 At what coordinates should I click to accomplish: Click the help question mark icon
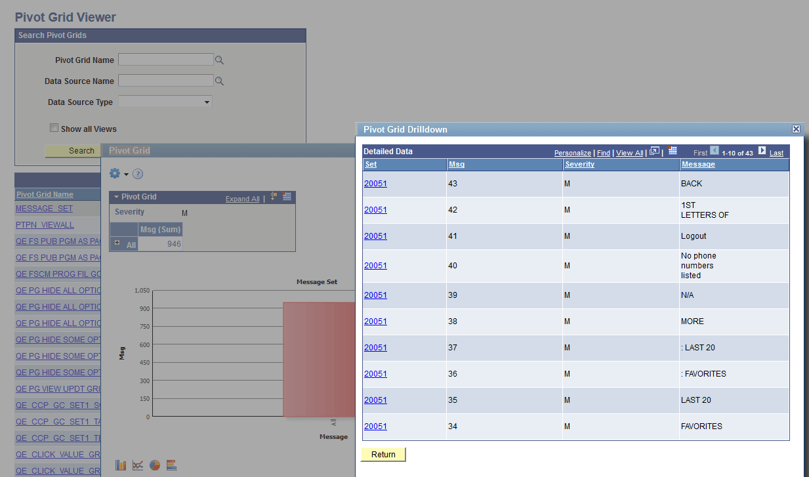pyautogui.click(x=137, y=173)
